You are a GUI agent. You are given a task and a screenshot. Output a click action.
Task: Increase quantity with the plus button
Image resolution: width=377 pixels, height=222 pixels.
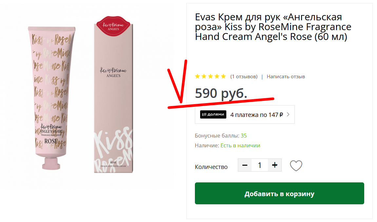(274, 165)
